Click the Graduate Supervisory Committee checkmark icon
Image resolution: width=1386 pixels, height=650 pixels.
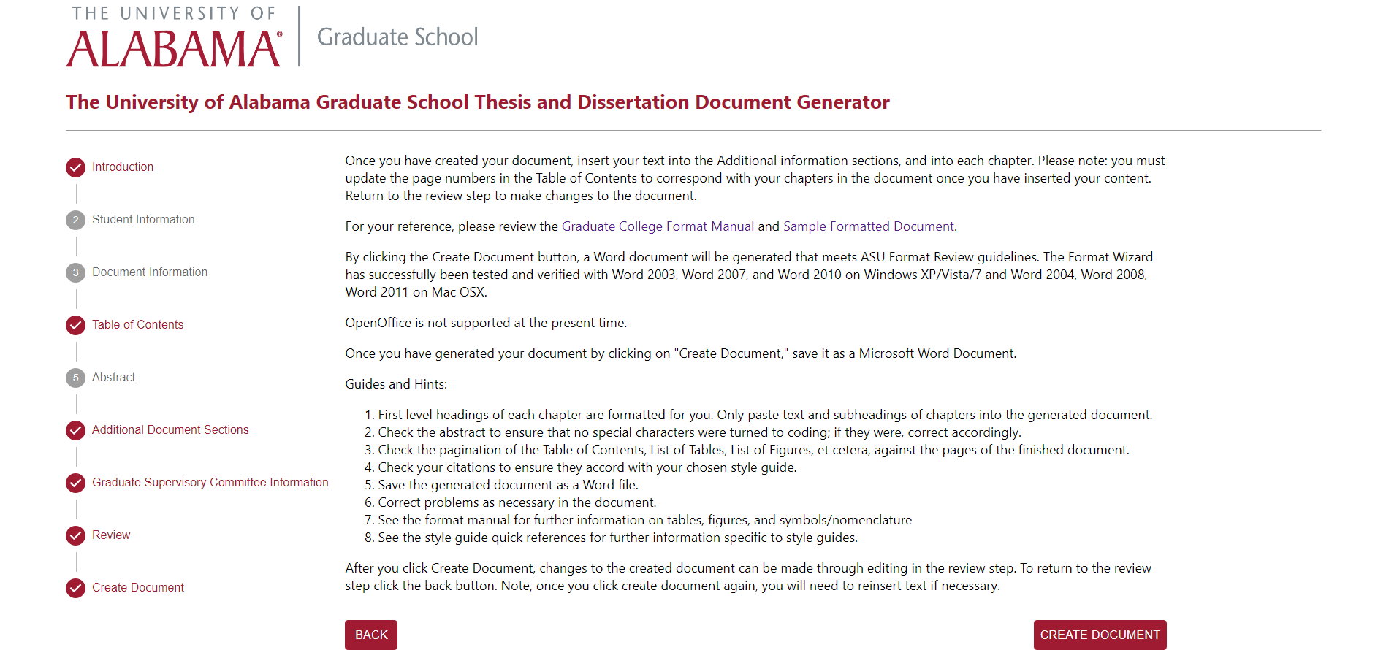[75, 483]
